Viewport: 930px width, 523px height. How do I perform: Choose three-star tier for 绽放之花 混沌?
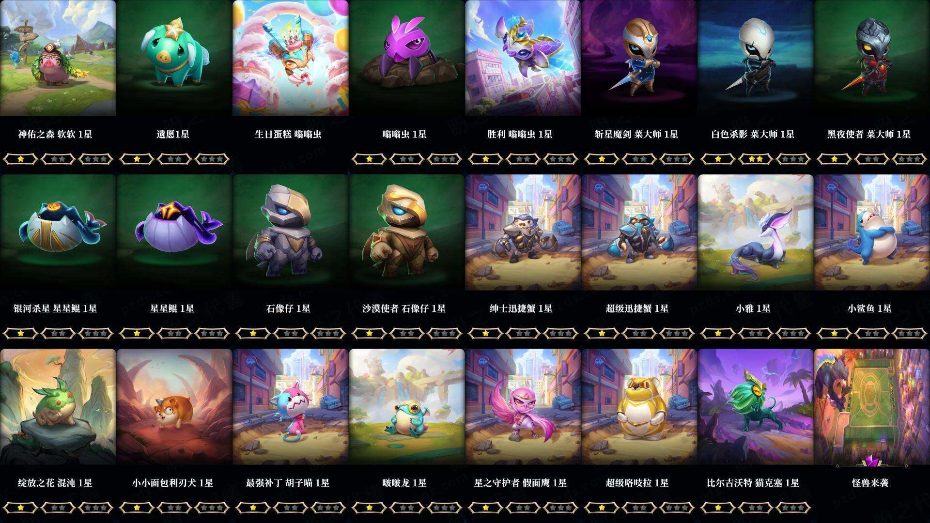tap(95, 508)
